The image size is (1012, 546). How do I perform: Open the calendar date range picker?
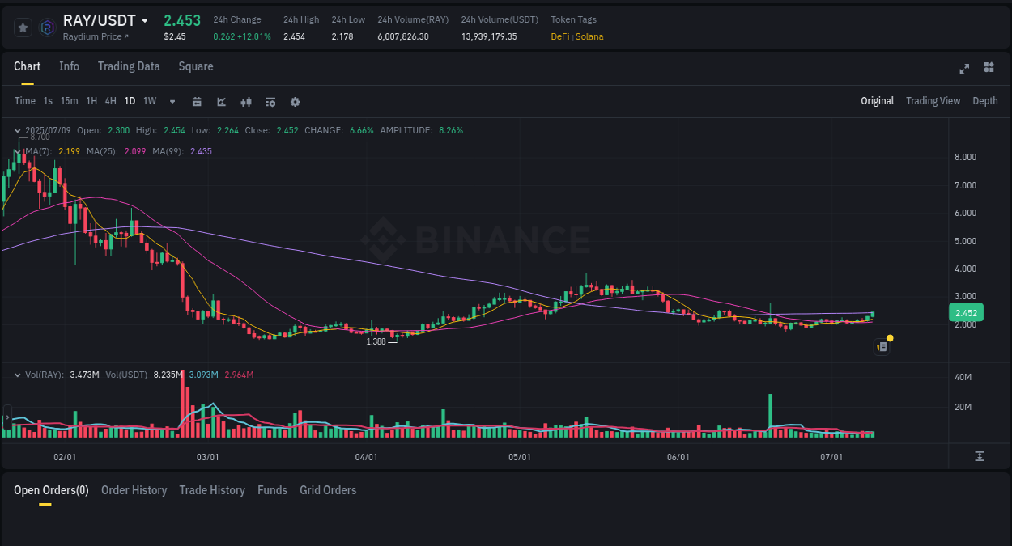click(x=197, y=101)
